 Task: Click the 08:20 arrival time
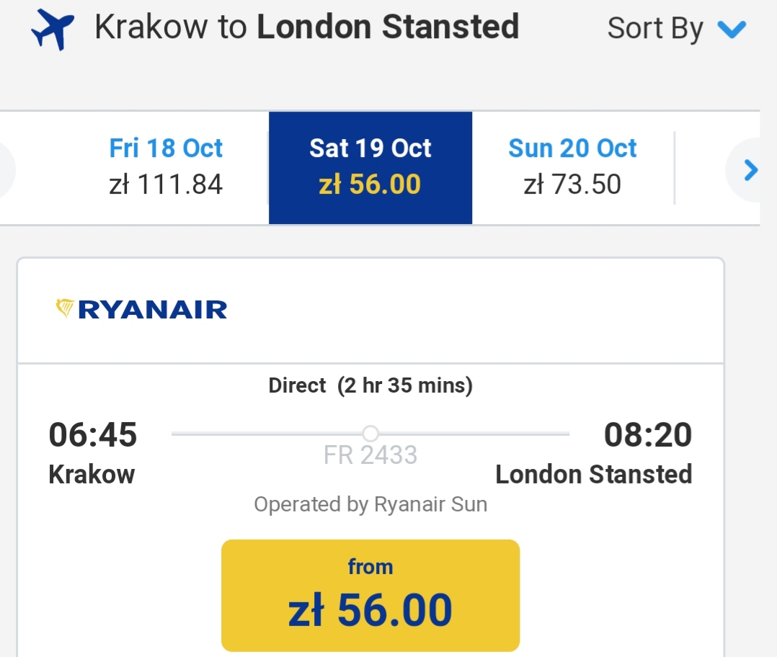click(648, 434)
